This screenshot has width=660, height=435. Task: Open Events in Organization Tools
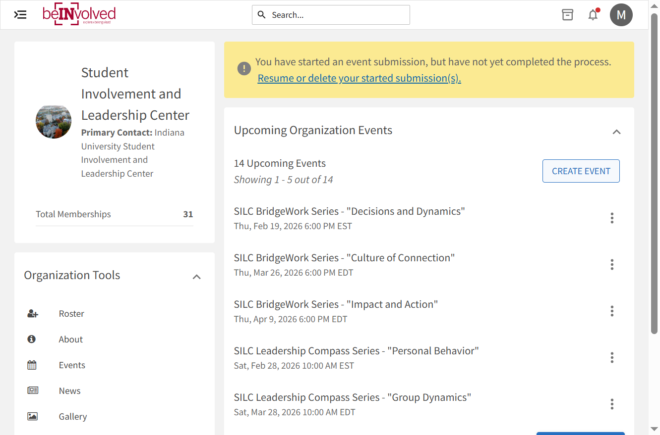(72, 365)
